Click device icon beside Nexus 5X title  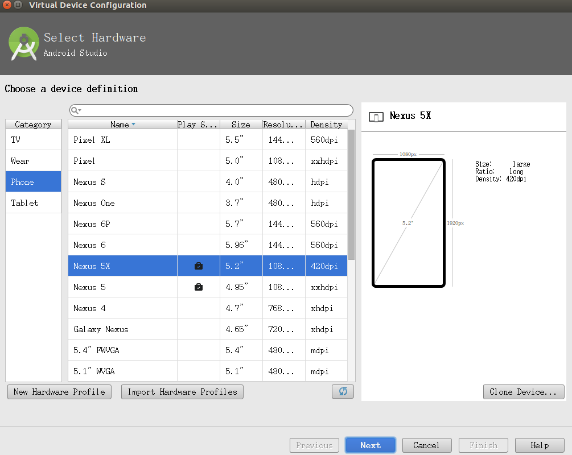[x=376, y=117]
